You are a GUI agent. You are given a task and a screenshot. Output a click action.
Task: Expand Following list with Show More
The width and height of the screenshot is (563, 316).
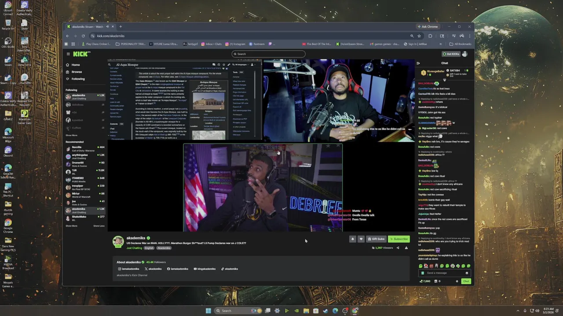[71, 135]
